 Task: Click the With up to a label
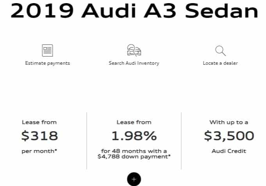[x=229, y=122]
